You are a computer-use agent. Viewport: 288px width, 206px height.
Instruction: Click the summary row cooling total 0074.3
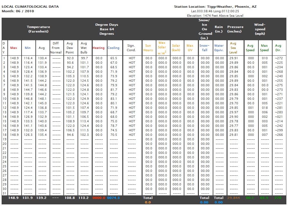click(113, 198)
